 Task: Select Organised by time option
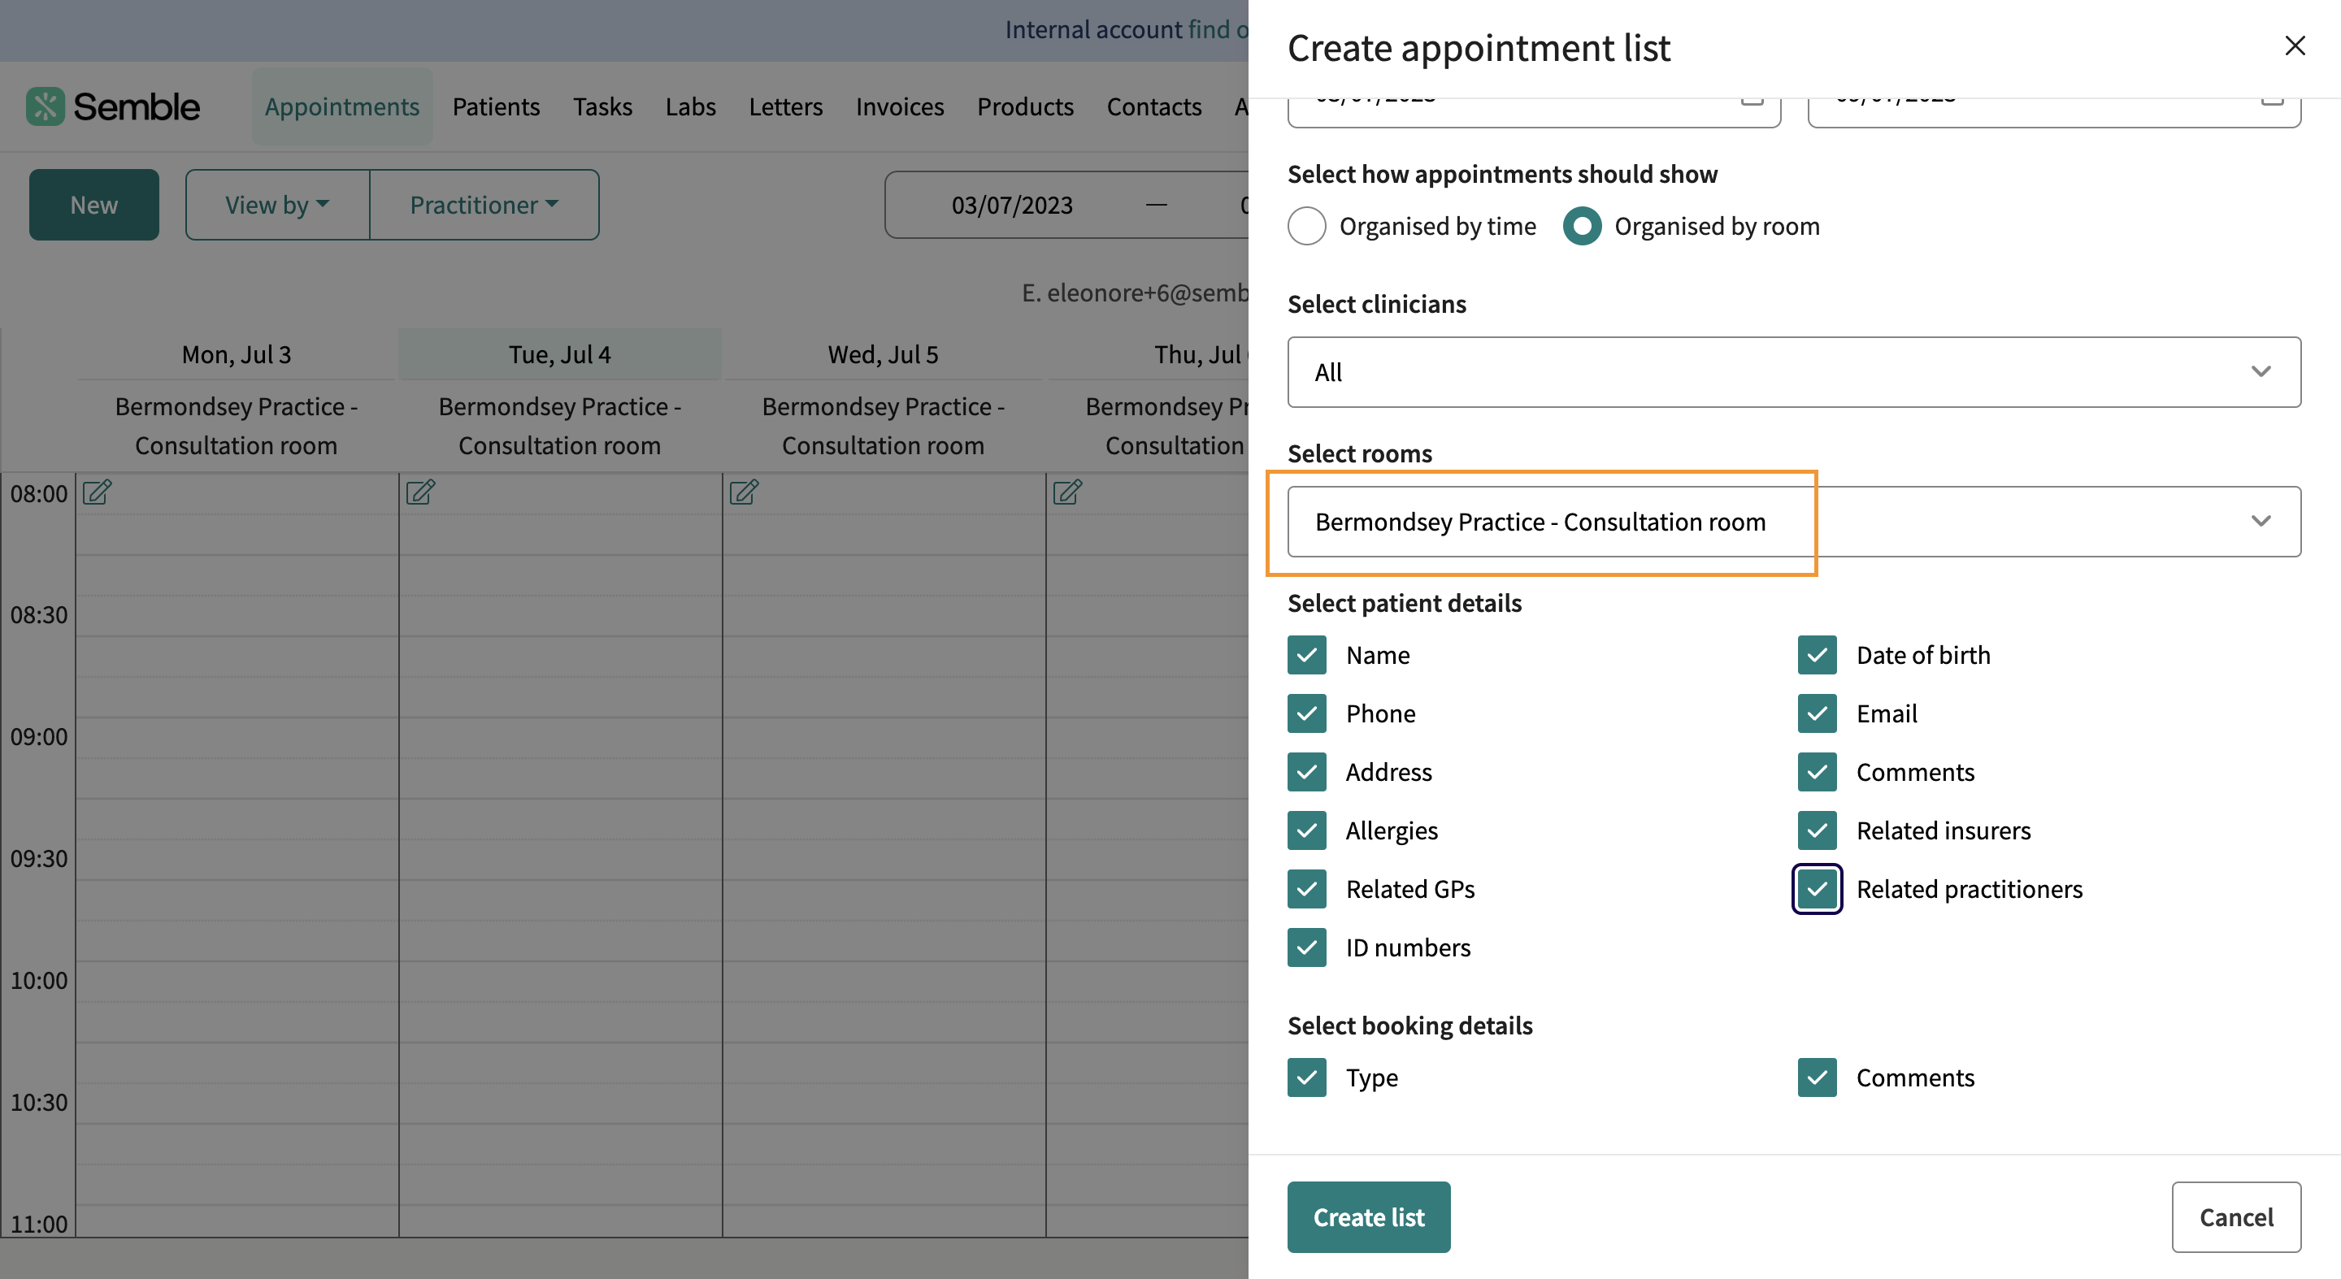[x=1307, y=226]
